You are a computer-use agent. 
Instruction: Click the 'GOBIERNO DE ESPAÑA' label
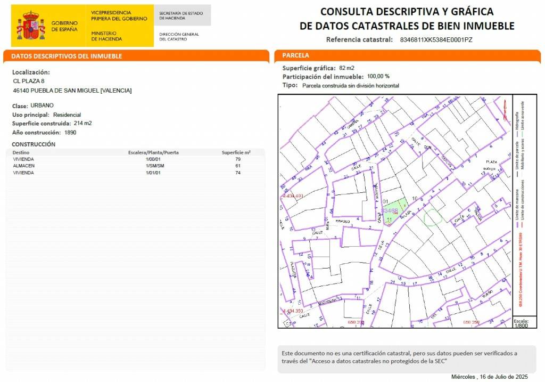click(x=64, y=26)
